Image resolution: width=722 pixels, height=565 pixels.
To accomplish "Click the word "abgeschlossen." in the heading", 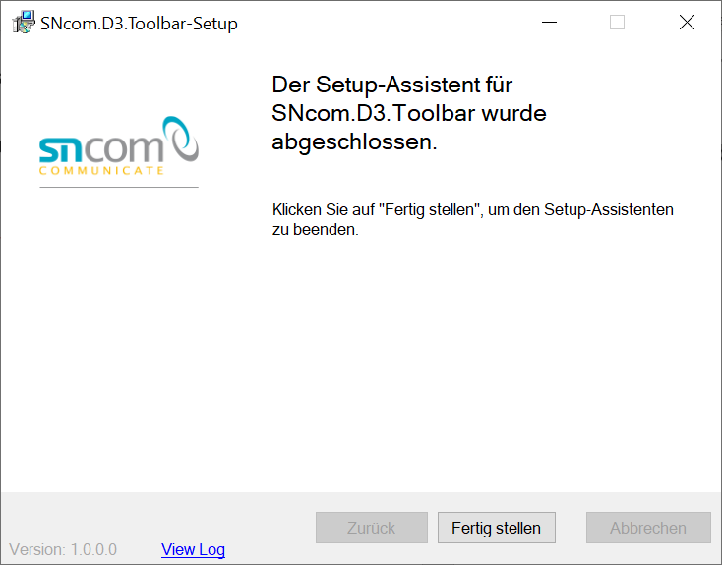I will [354, 141].
